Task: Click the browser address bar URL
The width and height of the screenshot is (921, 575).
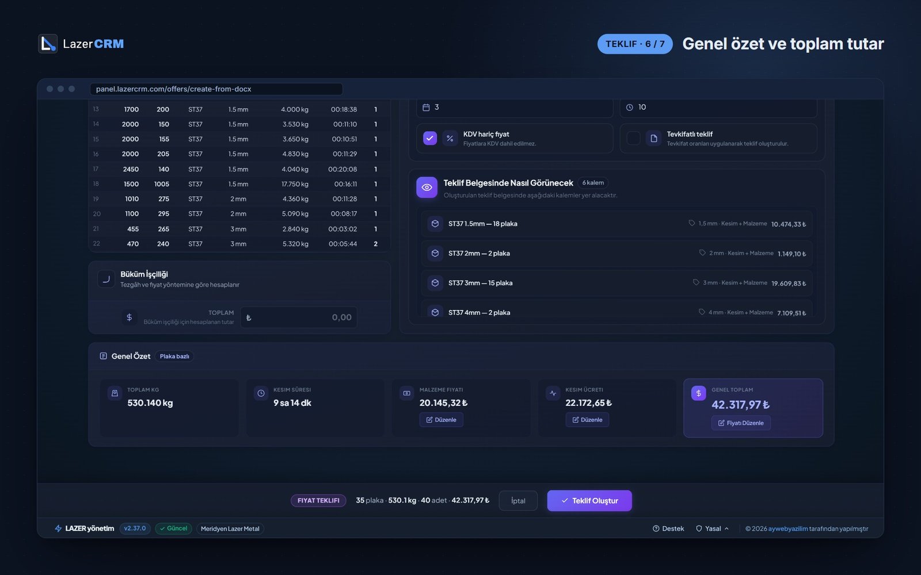Action: click(216, 89)
